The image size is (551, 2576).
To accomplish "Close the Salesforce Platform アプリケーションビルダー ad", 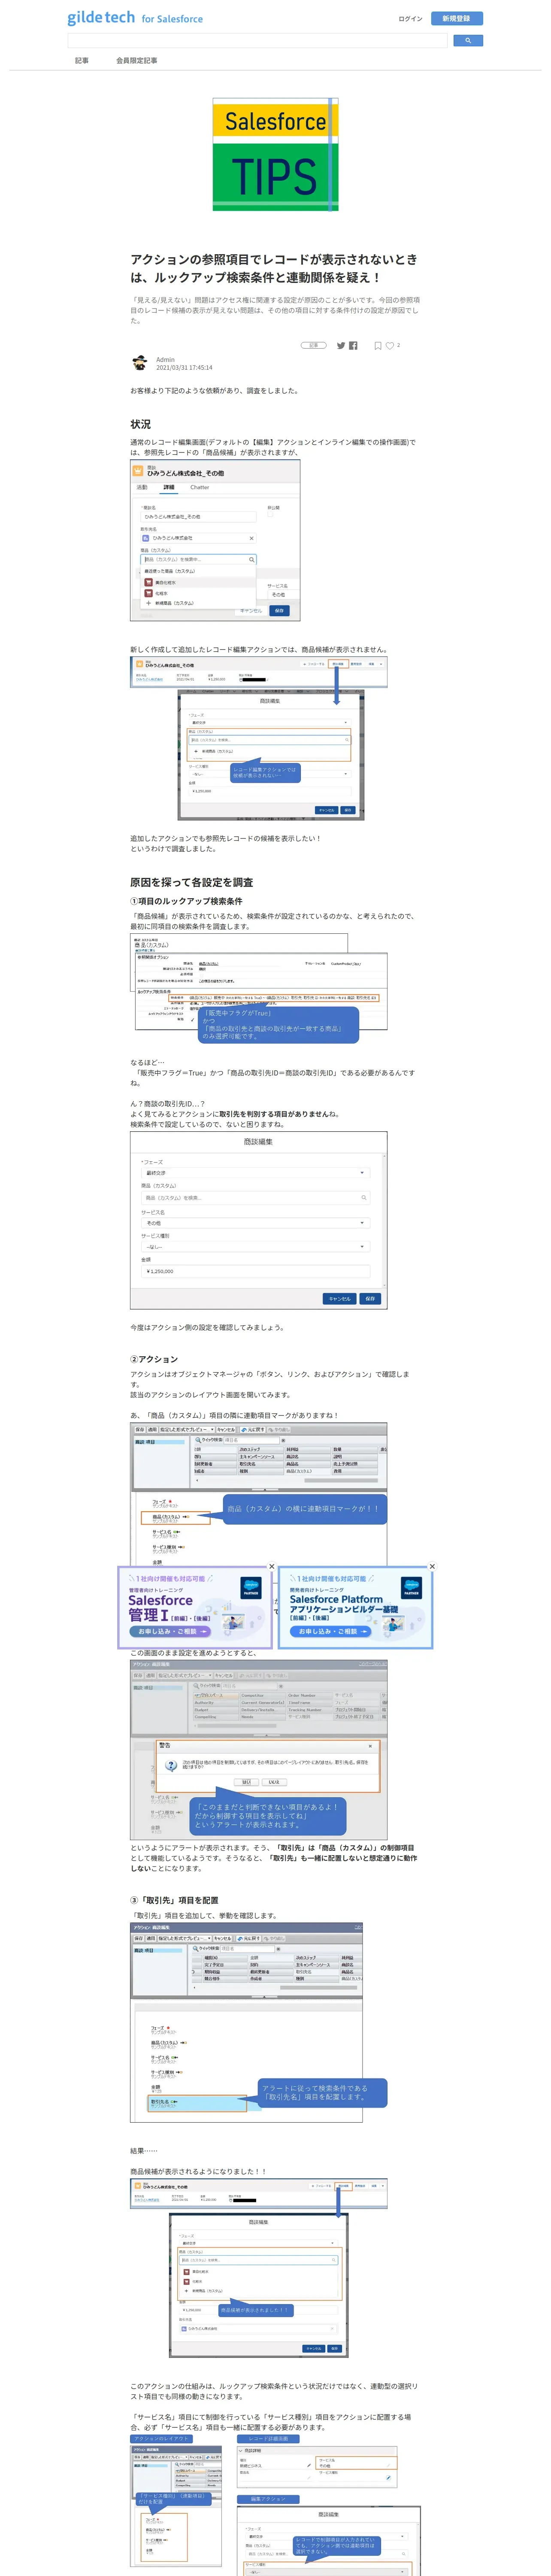I will coord(432,1566).
